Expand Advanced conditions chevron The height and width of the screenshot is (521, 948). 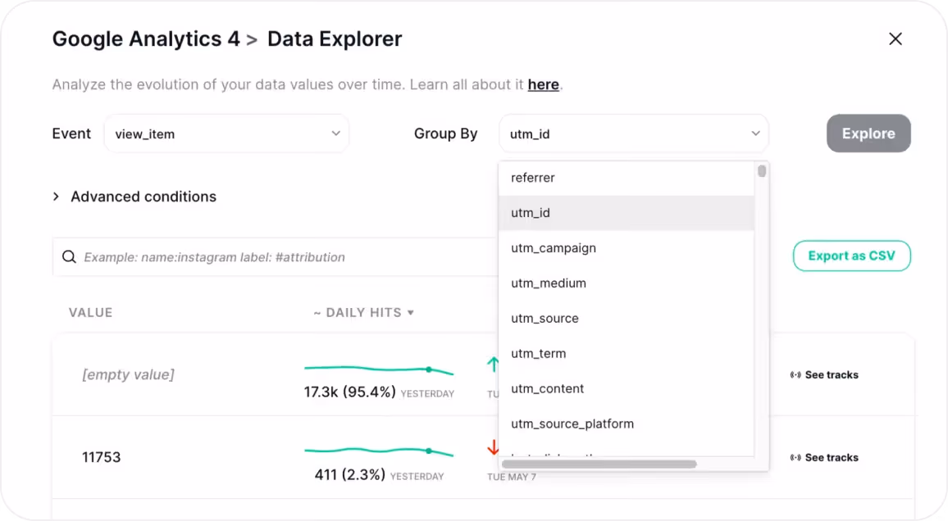pyautogui.click(x=57, y=197)
